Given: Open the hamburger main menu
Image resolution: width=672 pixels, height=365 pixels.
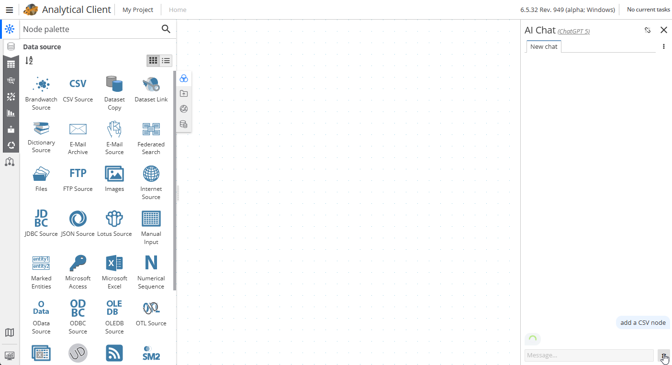Looking at the screenshot, I should pyautogui.click(x=10, y=10).
